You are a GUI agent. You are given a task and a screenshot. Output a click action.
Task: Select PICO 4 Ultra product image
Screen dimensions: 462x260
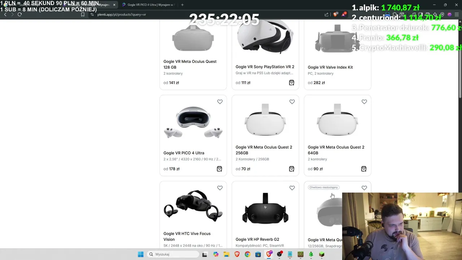[193, 122]
